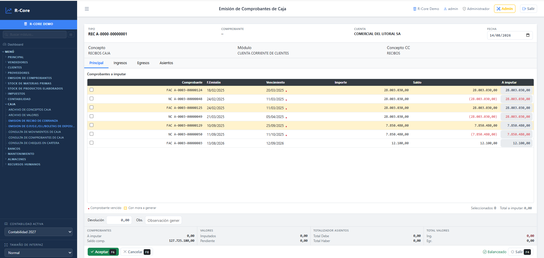The width and height of the screenshot is (544, 258).
Task: Click the Administrador shield icon
Action: [x=464, y=9]
